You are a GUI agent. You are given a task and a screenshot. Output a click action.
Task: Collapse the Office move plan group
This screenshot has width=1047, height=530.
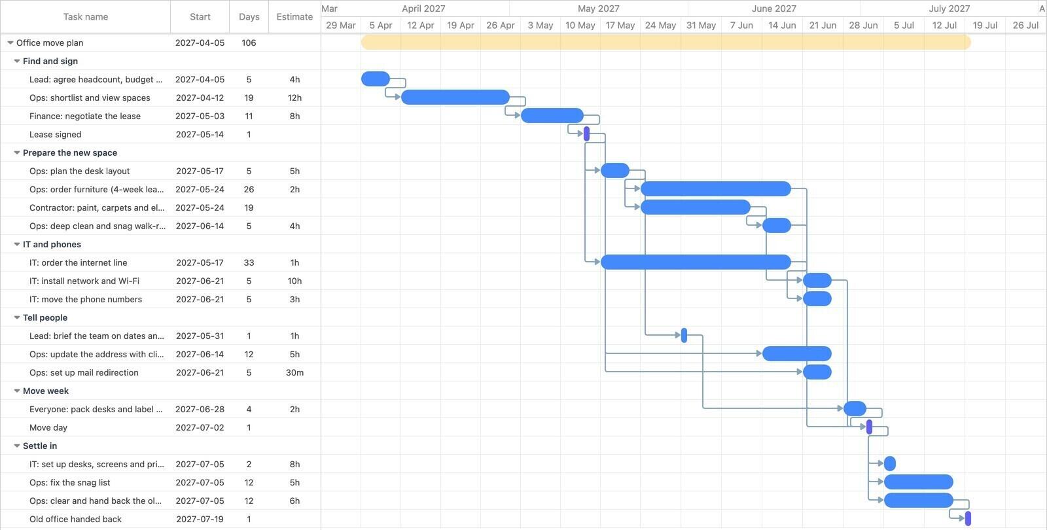[10, 43]
